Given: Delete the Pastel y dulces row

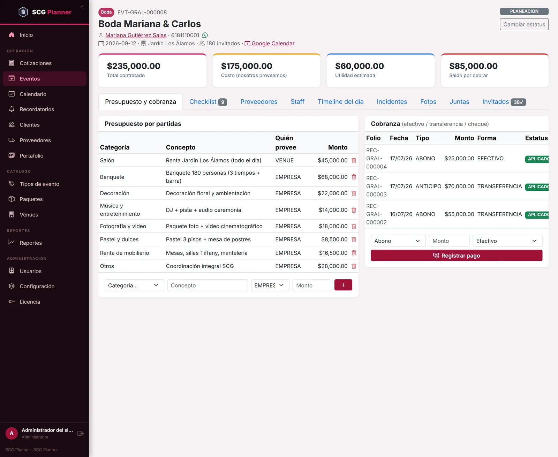Looking at the screenshot, I should tap(354, 239).
